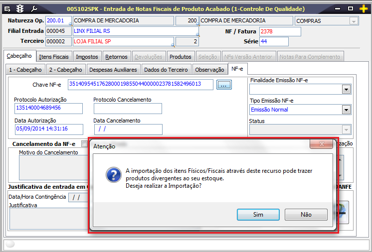Click the LINX FILIAL RS field
This screenshot has height=252, width=372.
(x=136, y=31)
